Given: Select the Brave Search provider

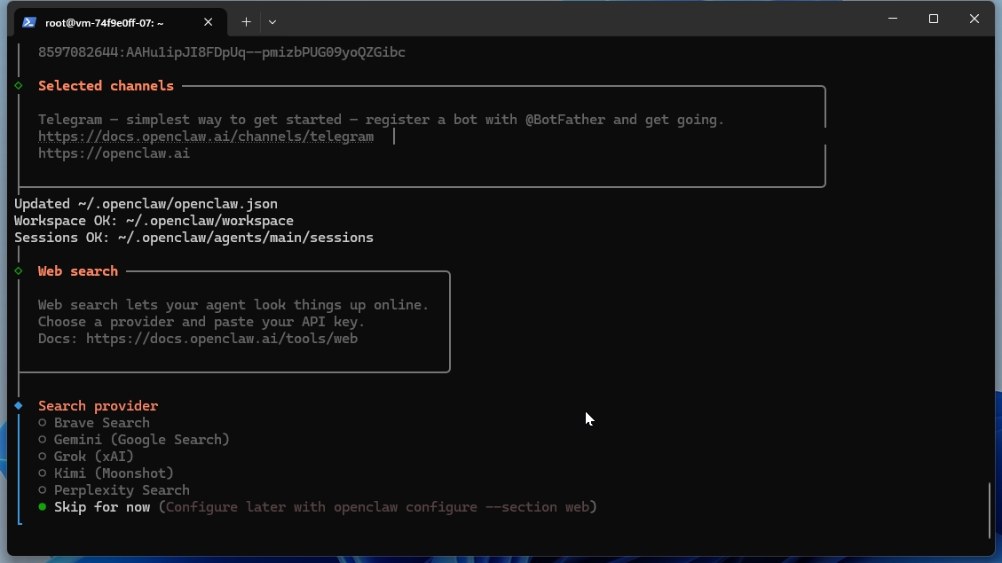Looking at the screenshot, I should pyautogui.click(x=101, y=422).
